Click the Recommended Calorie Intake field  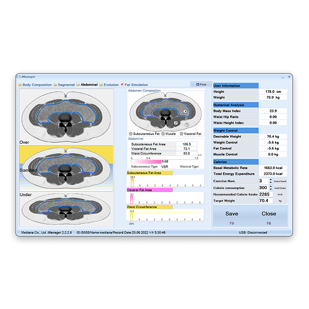click(266, 194)
